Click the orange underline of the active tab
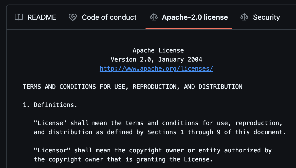 click(189, 29)
